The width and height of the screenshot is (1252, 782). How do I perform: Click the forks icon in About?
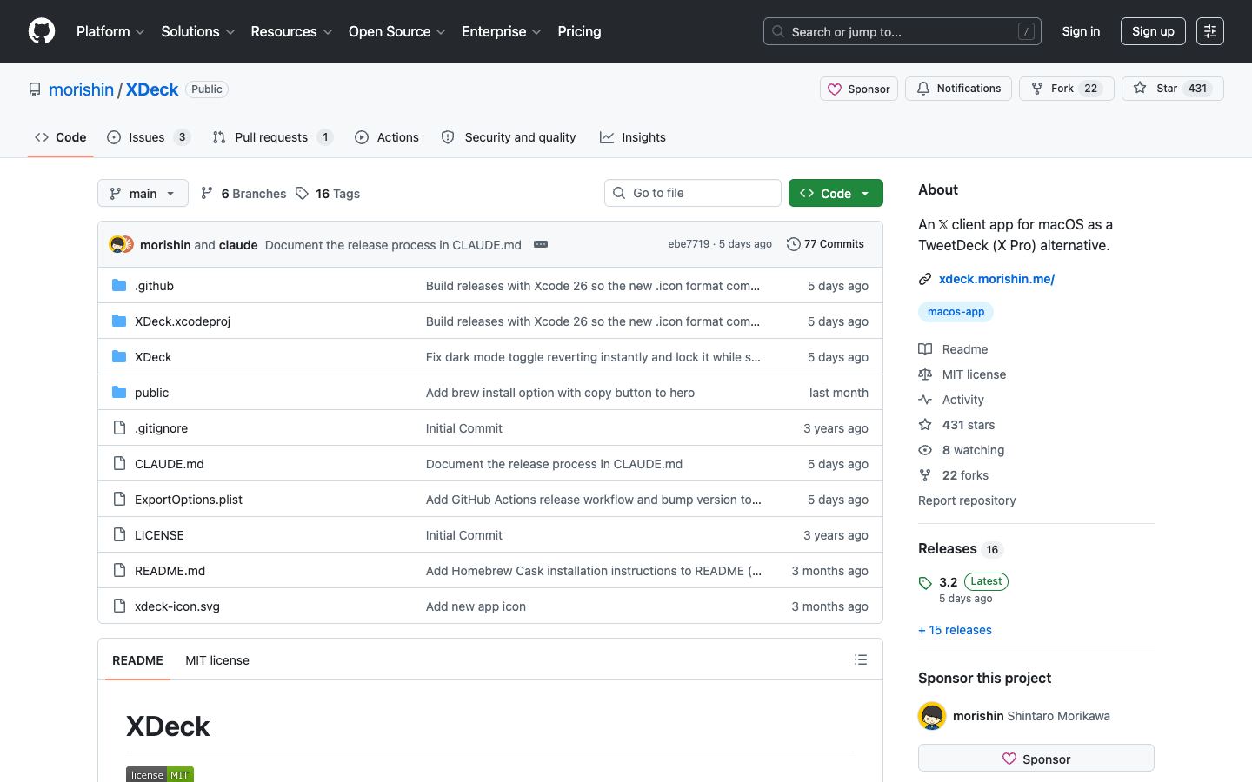coord(925,475)
